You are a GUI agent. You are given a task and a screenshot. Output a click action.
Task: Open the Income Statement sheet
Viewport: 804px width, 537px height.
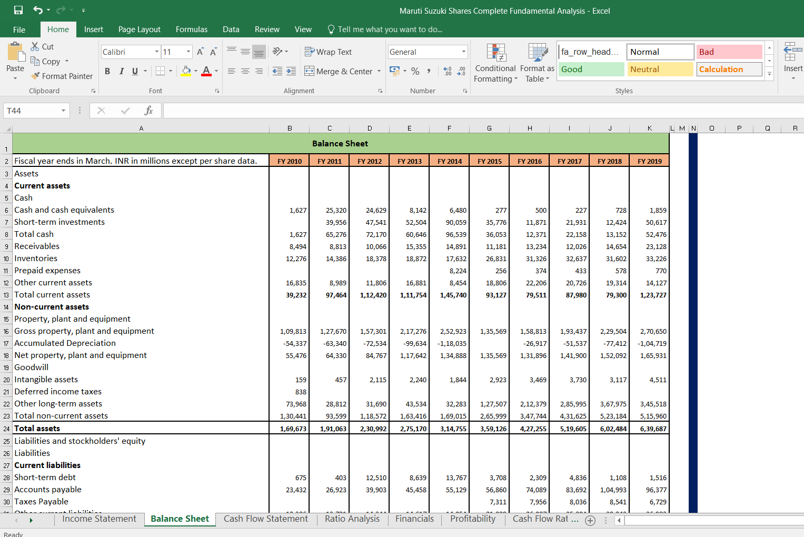[x=99, y=519]
